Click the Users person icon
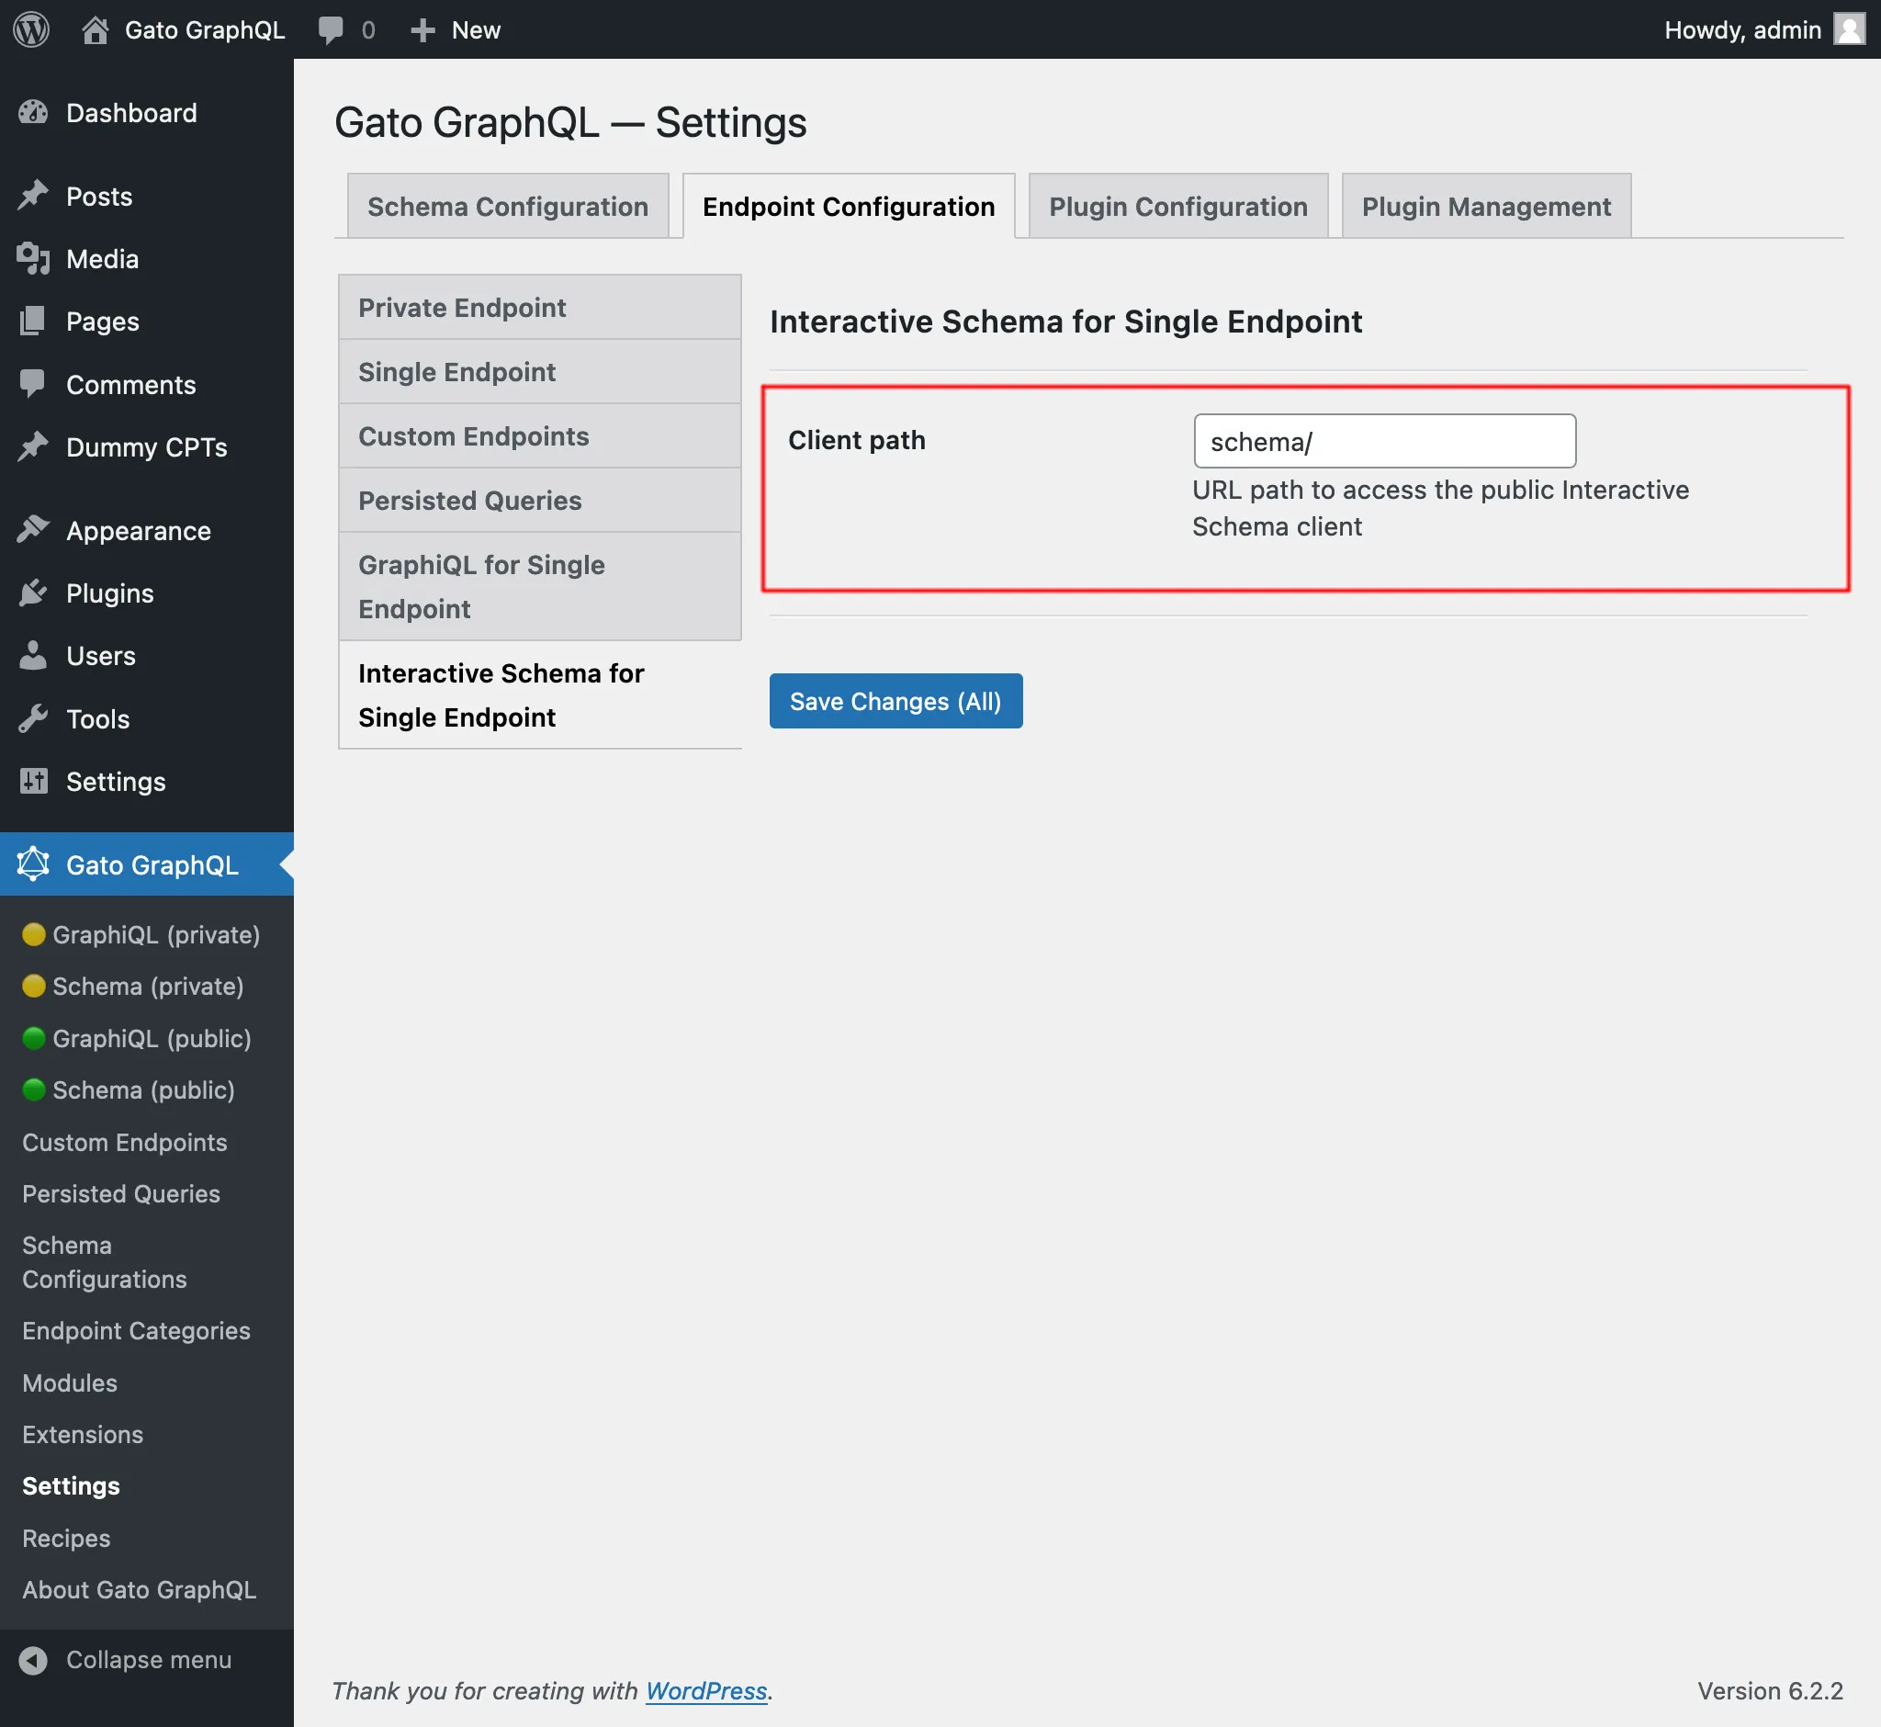The width and height of the screenshot is (1881, 1727). [x=34, y=655]
